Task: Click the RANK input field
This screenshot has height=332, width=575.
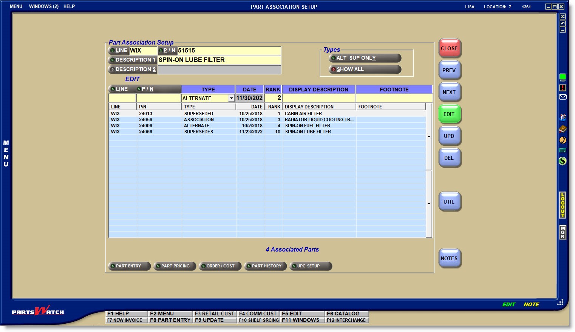Action: tap(273, 98)
